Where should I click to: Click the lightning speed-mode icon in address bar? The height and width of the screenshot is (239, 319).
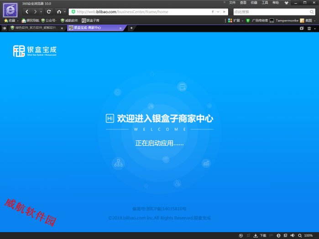tap(213, 12)
